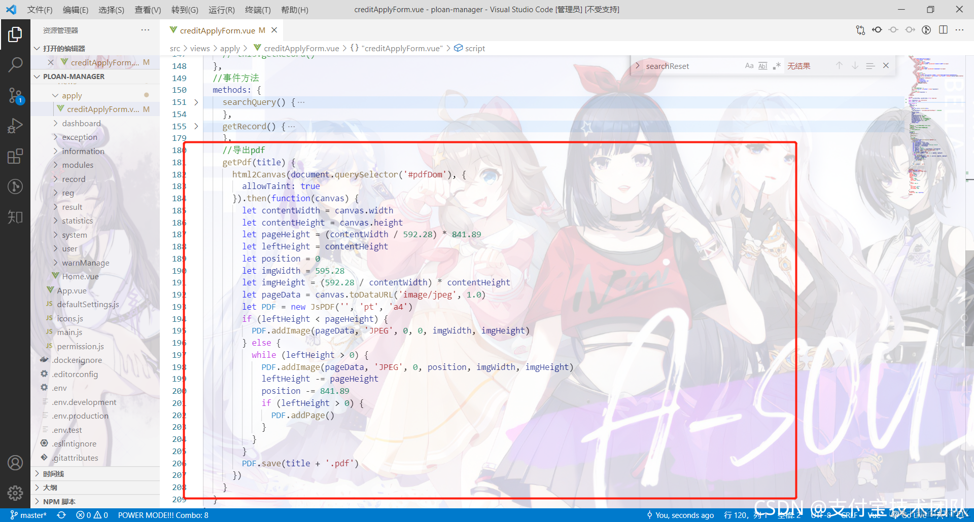Open the Zhihu 知 view in activity bar
This screenshot has height=522, width=974.
click(15, 217)
